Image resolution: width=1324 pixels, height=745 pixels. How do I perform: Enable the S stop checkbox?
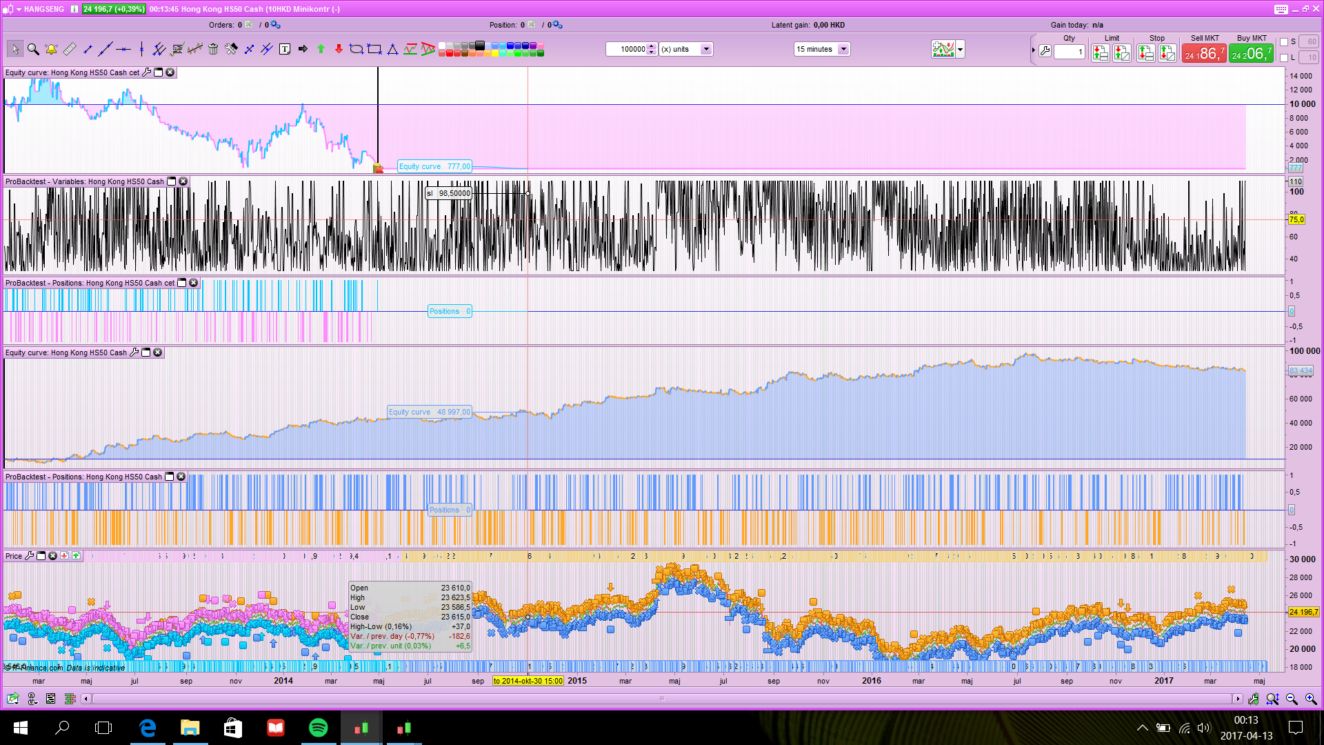(x=1284, y=42)
